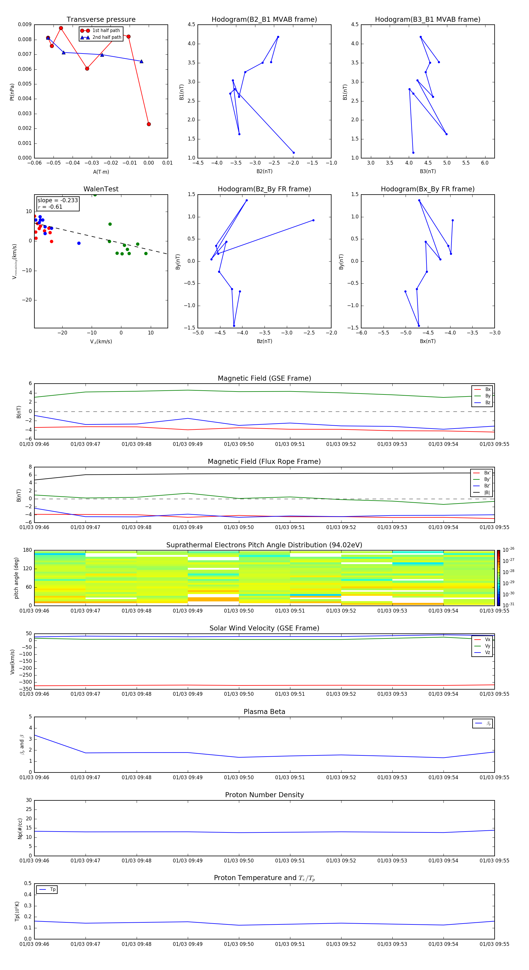The width and height of the screenshot is (529, 970).
Task: Click the "B3(nT)" x-axis label
Action: [428, 172]
